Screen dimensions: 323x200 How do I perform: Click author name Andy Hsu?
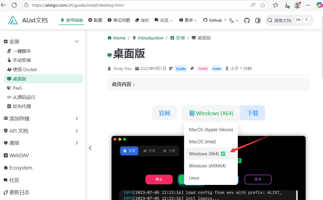[123, 68]
